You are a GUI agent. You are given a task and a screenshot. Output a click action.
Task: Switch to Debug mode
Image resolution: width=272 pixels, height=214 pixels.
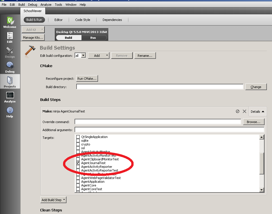10,67
